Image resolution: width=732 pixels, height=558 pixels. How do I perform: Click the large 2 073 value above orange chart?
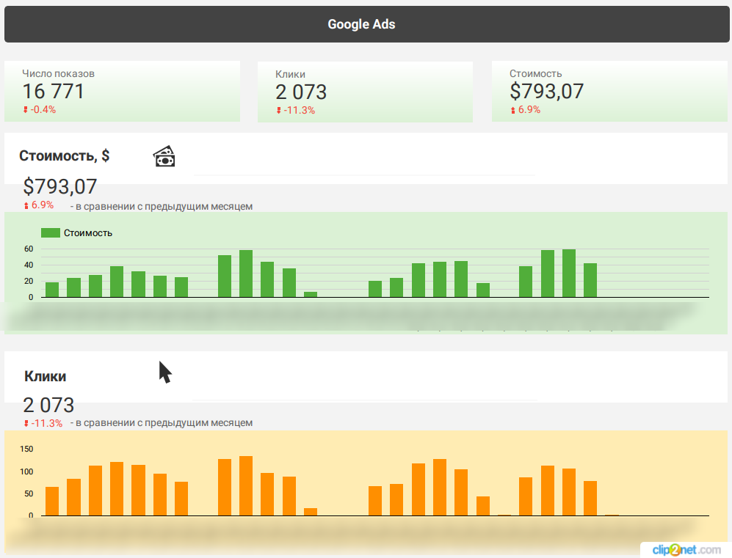[48, 405]
